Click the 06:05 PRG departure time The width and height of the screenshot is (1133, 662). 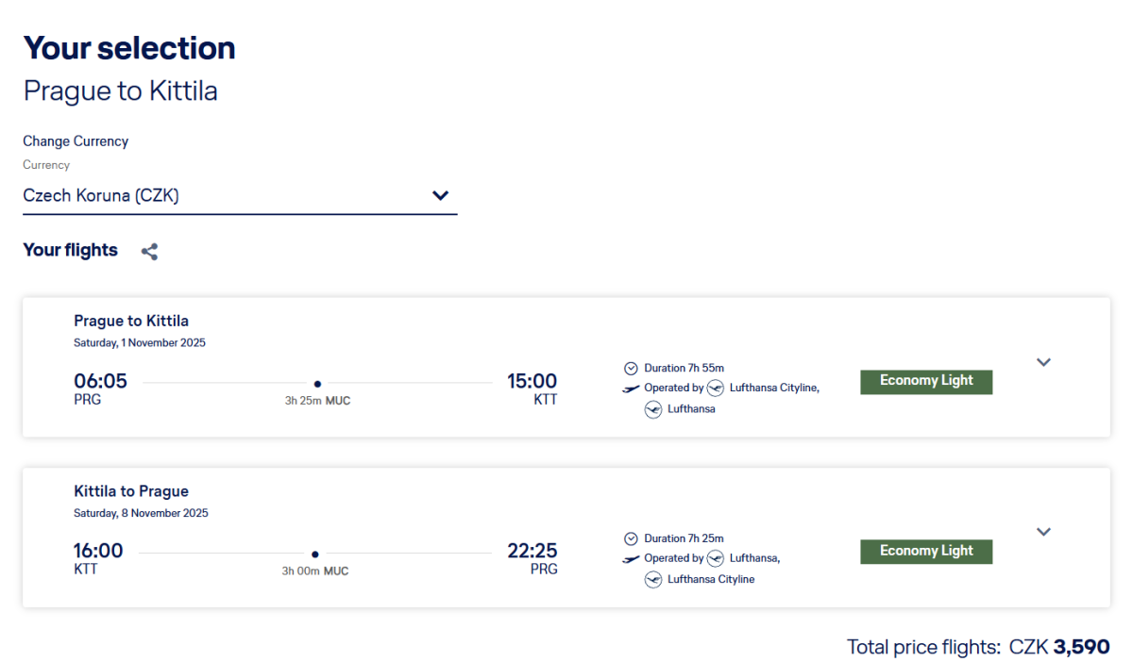tap(100, 382)
